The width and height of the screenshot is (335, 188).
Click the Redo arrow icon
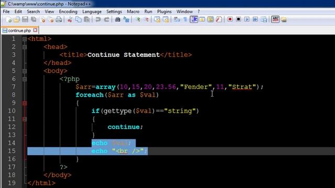(x=106, y=20)
